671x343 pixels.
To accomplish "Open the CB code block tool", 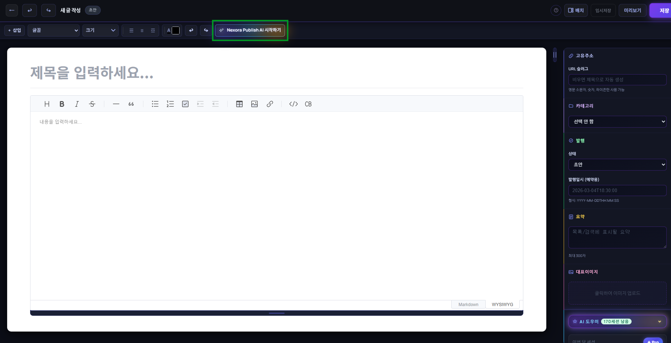I will coord(308,104).
